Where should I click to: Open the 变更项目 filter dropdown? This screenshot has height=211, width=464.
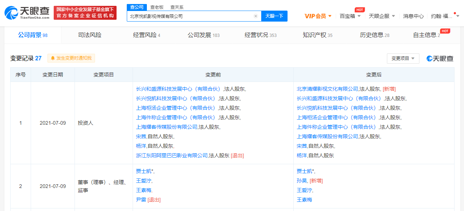click(x=403, y=58)
